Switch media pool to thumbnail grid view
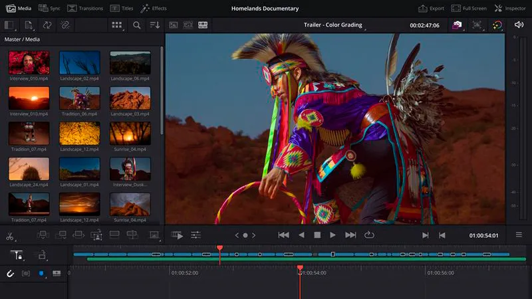This screenshot has height=299, width=532. [117, 25]
